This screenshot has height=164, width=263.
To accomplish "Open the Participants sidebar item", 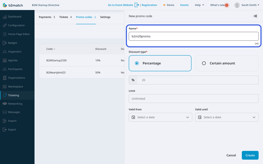I will pos(17,69).
